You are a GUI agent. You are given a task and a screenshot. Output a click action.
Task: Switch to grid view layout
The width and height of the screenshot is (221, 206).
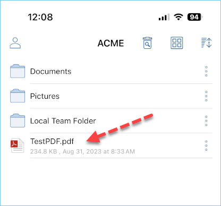coord(177,43)
